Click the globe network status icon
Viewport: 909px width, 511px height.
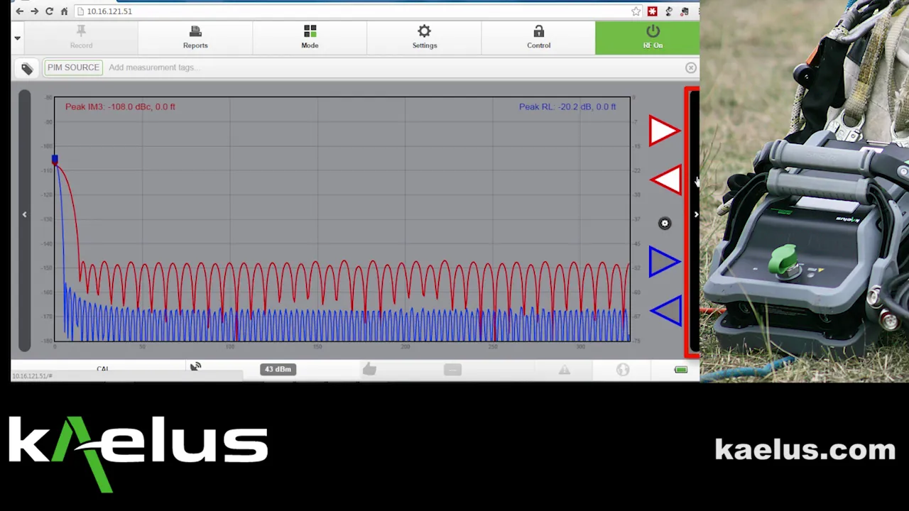click(x=623, y=370)
